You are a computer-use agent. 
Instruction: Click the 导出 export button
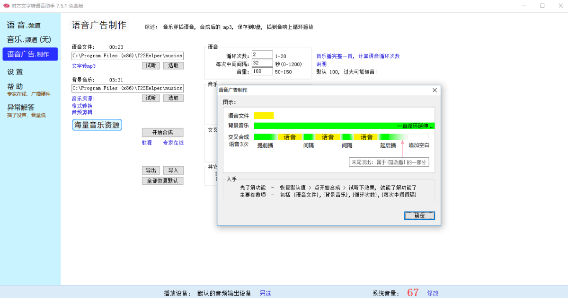[151, 170]
